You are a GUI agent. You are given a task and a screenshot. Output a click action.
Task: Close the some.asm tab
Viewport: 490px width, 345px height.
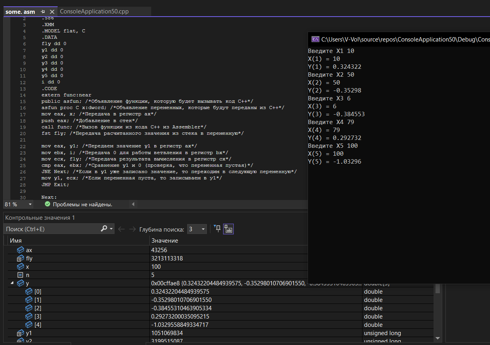[52, 12]
